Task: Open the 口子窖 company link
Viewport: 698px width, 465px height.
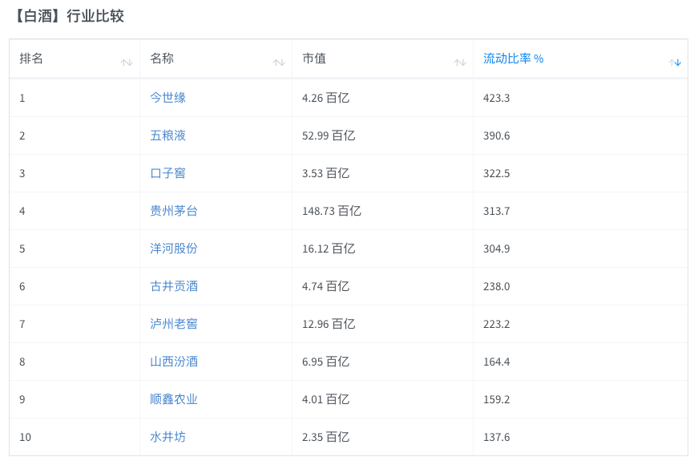Action: tap(167, 173)
